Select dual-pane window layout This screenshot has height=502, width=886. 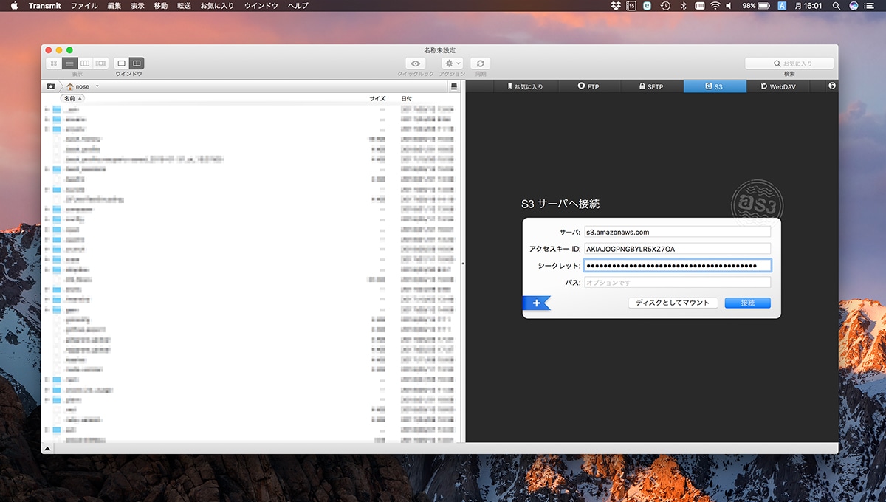(x=137, y=63)
